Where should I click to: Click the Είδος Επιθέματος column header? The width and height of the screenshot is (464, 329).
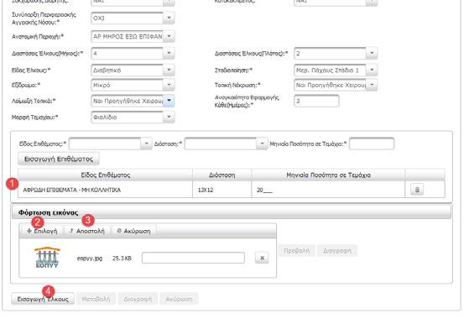click(106, 175)
